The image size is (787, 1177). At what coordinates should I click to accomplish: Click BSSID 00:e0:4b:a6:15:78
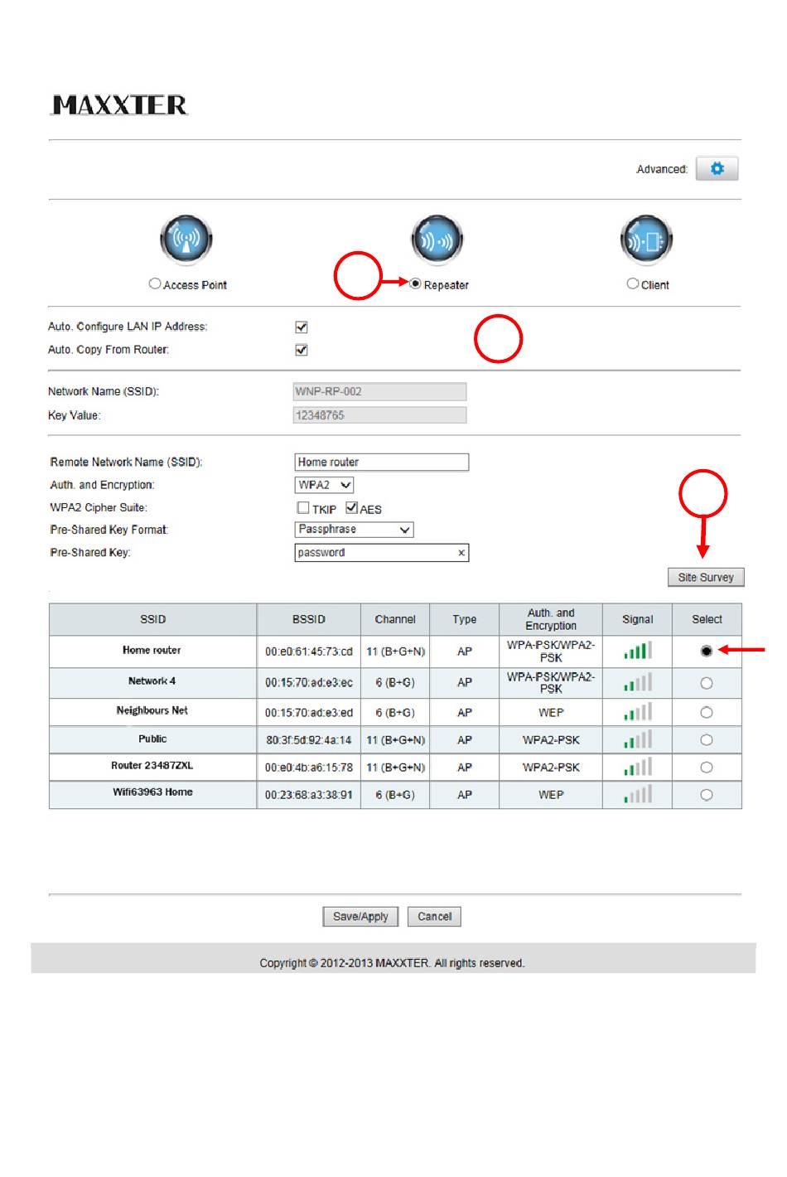[309, 768]
